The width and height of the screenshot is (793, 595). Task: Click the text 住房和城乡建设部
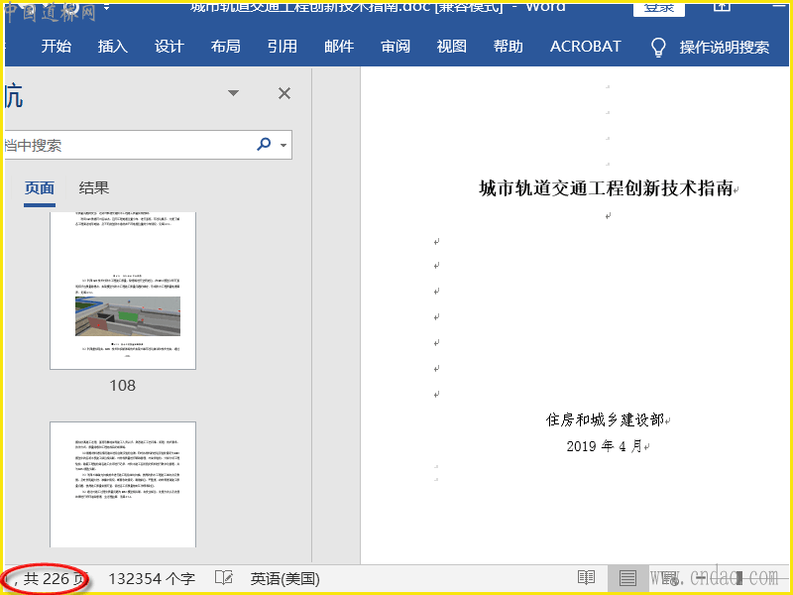click(605, 419)
